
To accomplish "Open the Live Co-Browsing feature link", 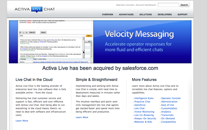I will click(144, 115).
